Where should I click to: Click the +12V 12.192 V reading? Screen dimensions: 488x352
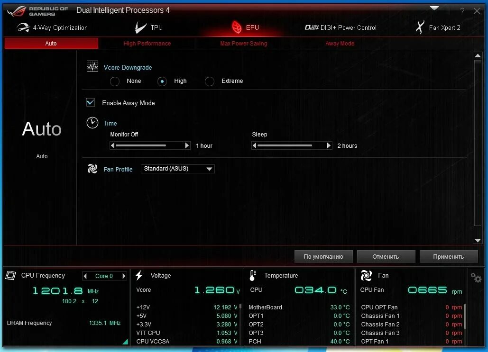[225, 307]
